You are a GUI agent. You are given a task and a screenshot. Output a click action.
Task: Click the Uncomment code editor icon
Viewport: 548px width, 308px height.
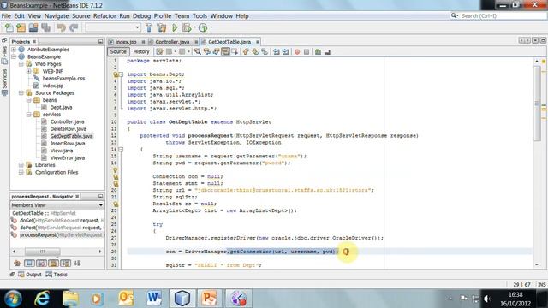327,51
